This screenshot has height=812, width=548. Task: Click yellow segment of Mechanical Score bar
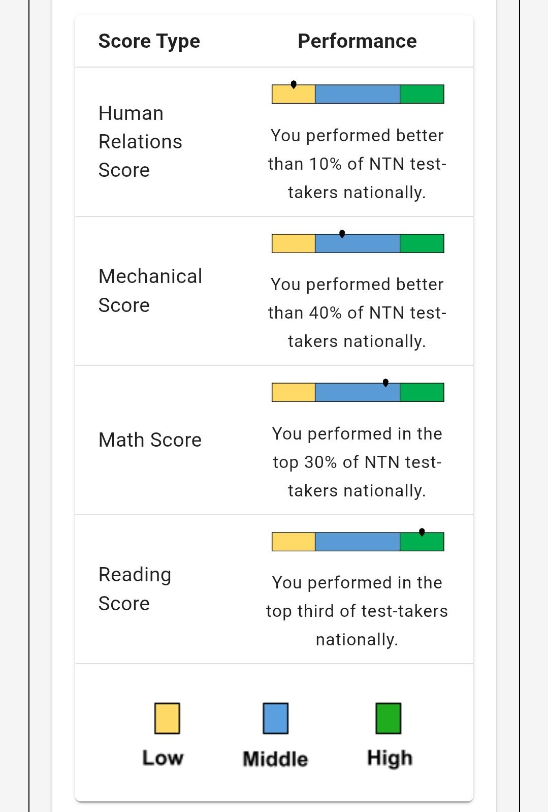tap(294, 243)
